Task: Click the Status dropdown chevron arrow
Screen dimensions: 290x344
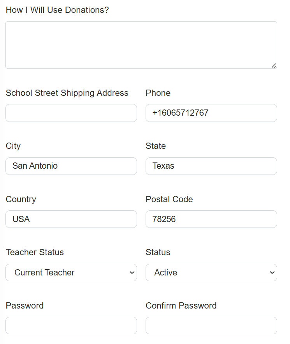Action: (272, 273)
